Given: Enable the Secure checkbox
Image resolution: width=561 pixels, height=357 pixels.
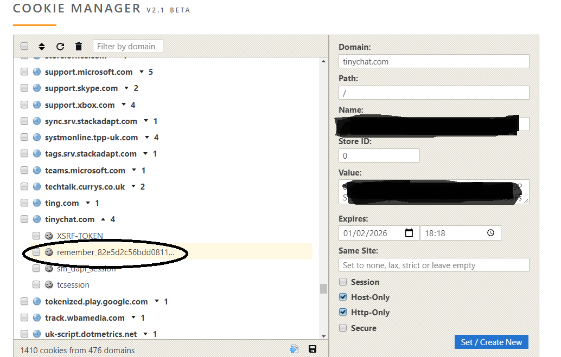Looking at the screenshot, I should [x=343, y=328].
